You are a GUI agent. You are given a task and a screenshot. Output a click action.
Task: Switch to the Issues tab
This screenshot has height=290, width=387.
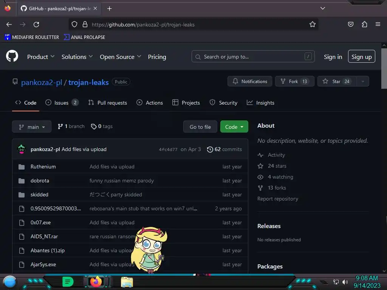pyautogui.click(x=62, y=103)
